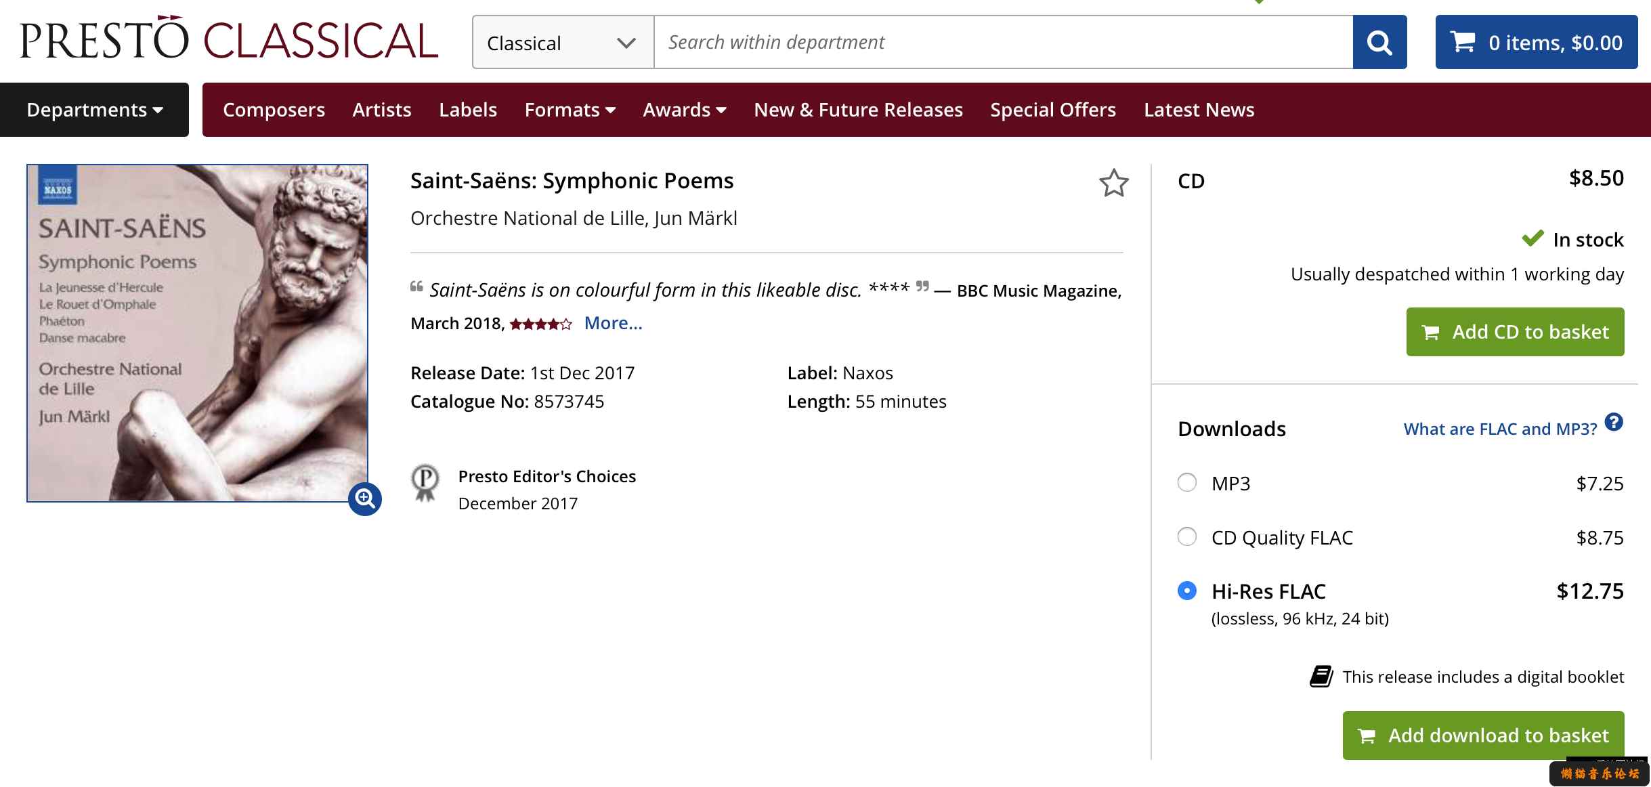Viewport: 1651px width, 787px height.
Task: Open the Classical department dropdown
Action: (x=563, y=42)
